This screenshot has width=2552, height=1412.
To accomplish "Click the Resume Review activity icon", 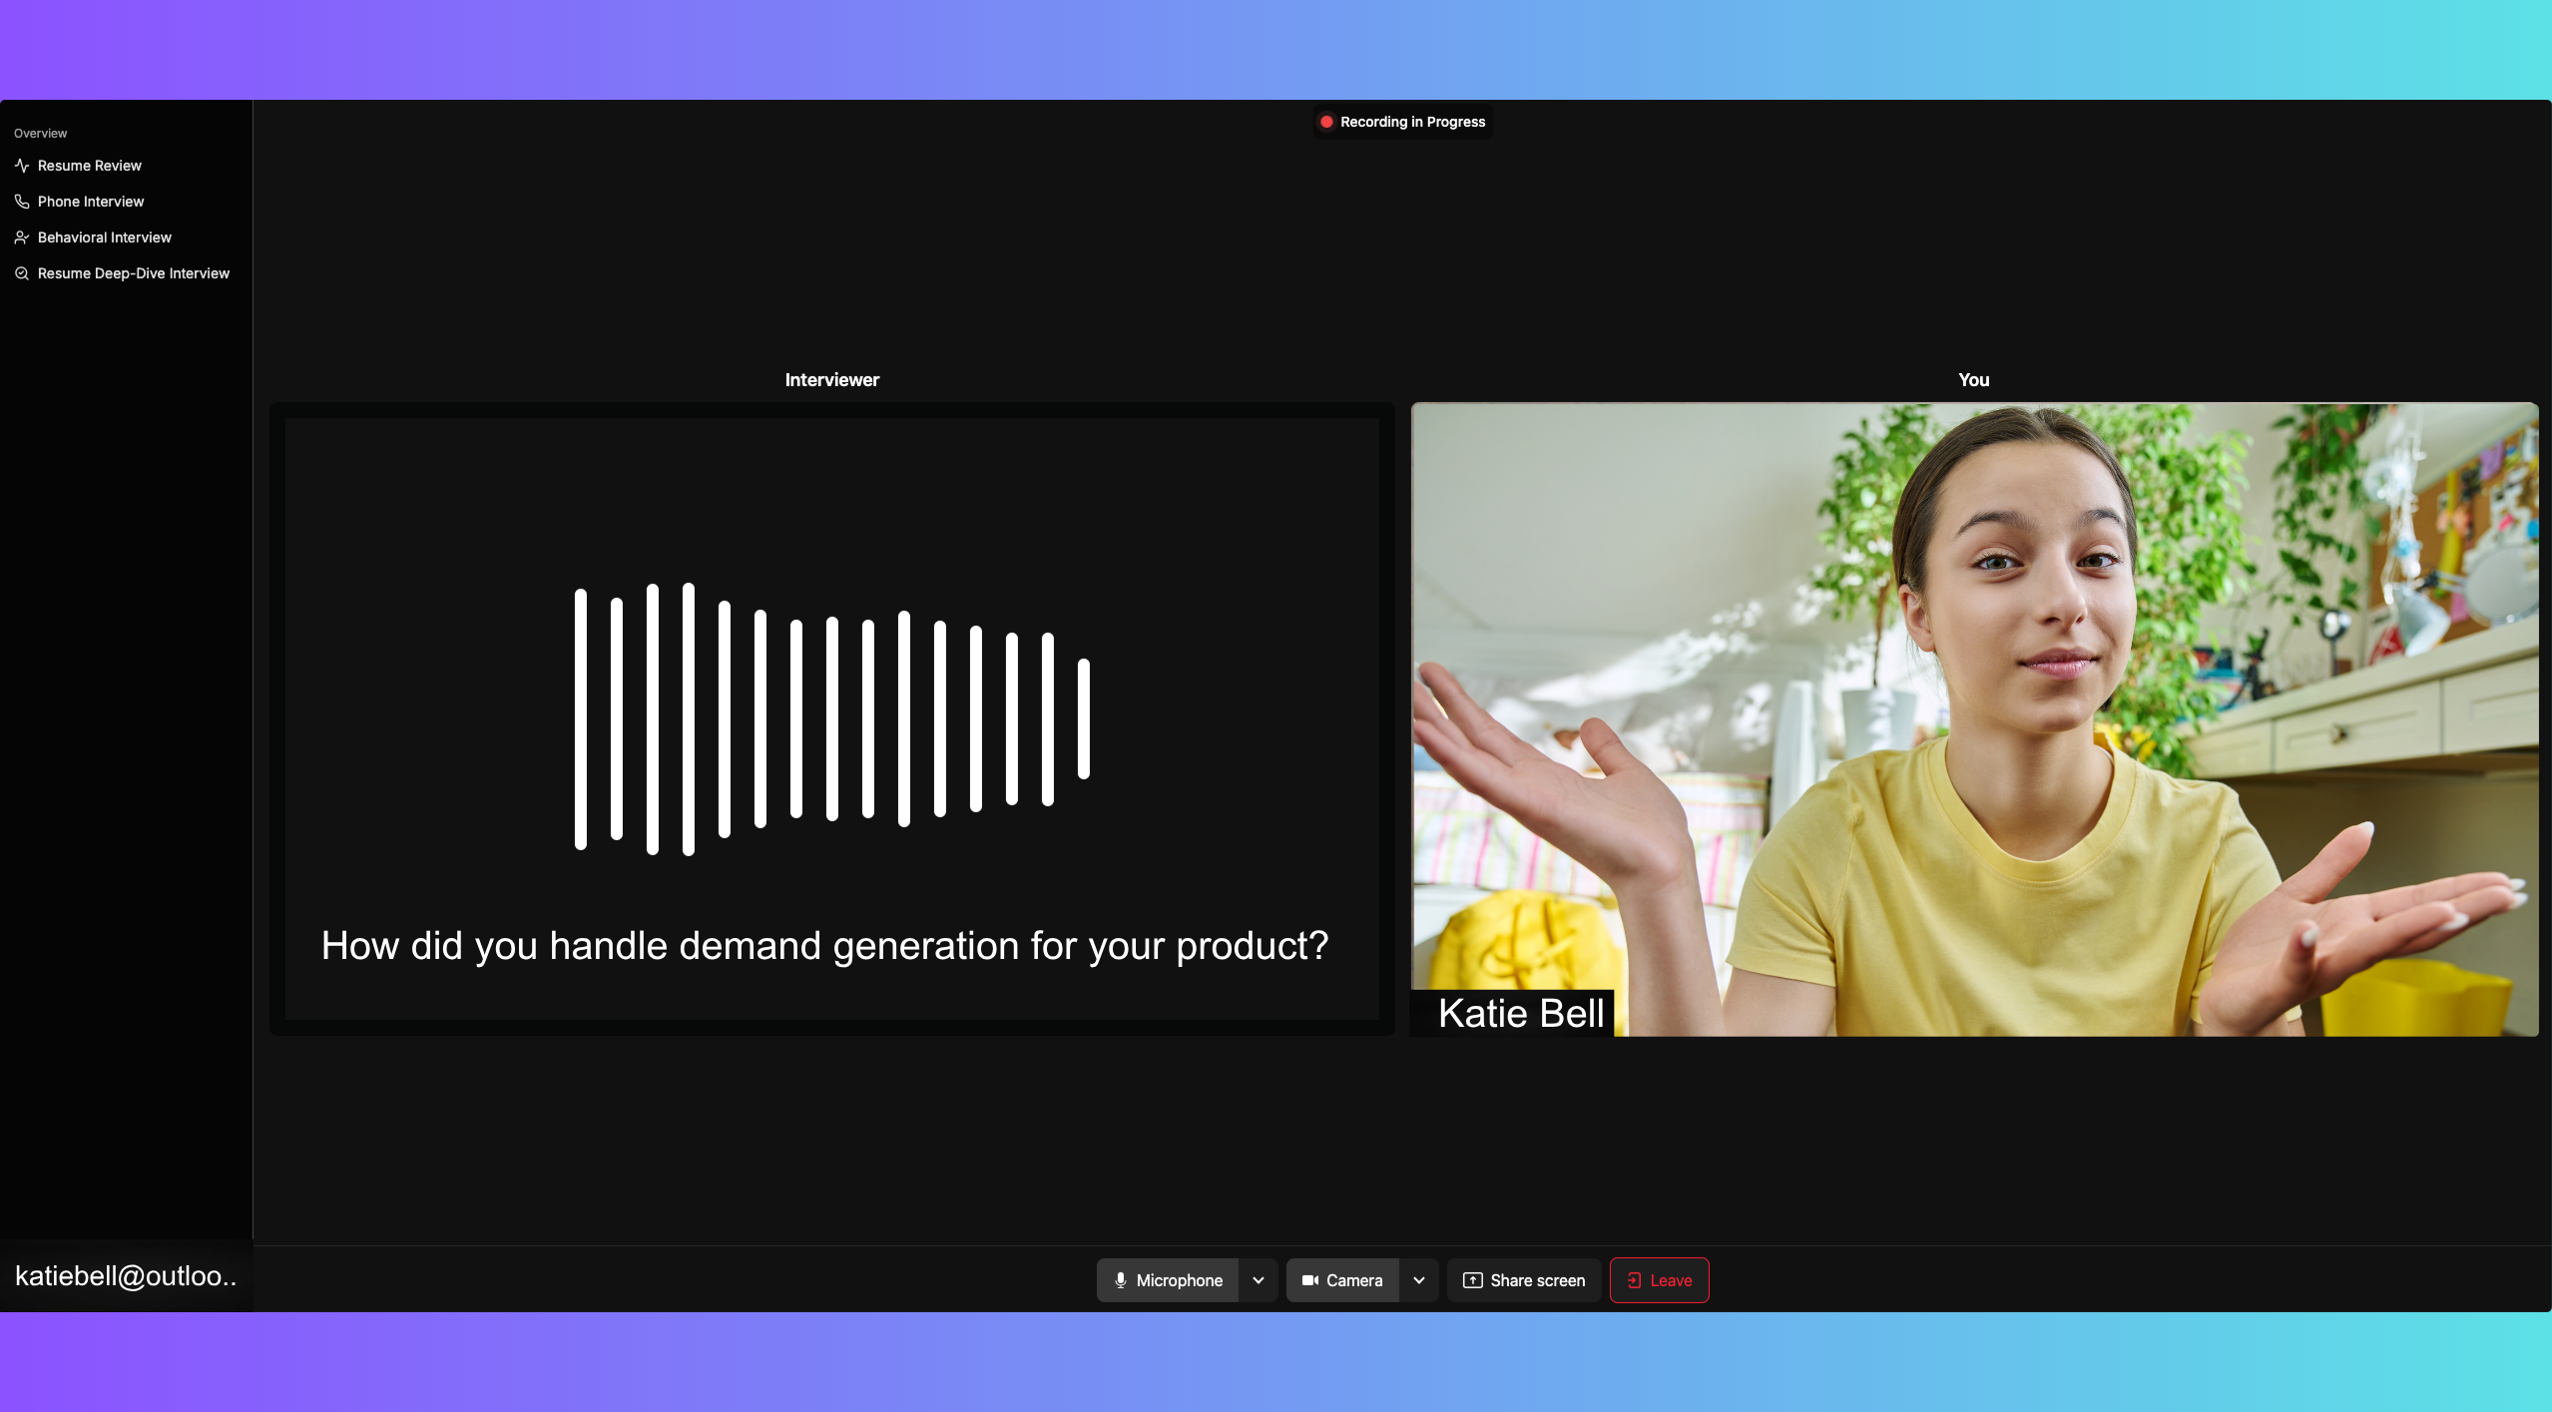I will pyautogui.click(x=22, y=166).
